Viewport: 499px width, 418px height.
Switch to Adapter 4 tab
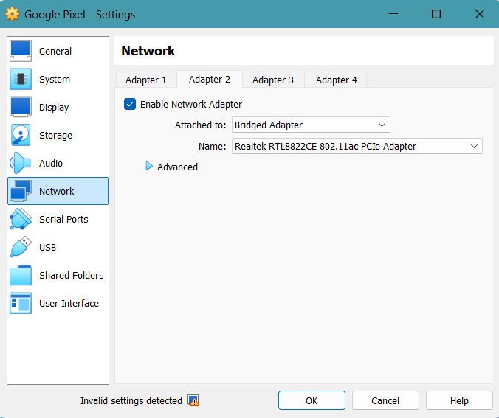pyautogui.click(x=336, y=80)
